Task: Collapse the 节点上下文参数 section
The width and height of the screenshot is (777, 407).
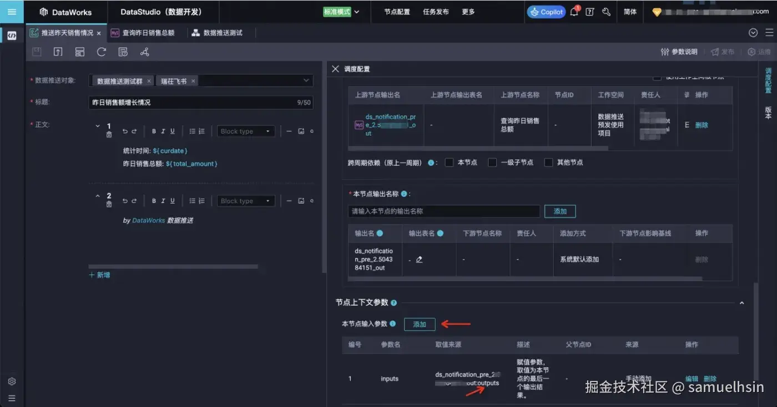Action: (x=742, y=303)
